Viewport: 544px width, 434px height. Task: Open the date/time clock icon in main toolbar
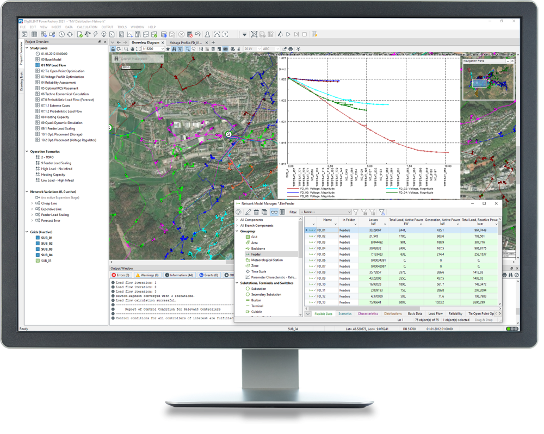pyautogui.click(x=62, y=34)
